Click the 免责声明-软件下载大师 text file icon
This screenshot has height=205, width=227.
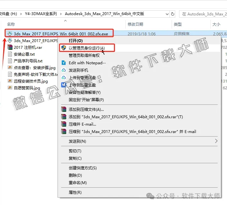click(10, 74)
